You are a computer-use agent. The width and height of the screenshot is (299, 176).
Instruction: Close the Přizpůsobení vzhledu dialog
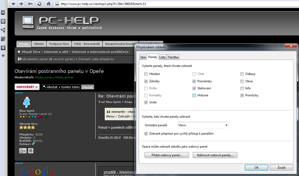[x=291, y=46]
